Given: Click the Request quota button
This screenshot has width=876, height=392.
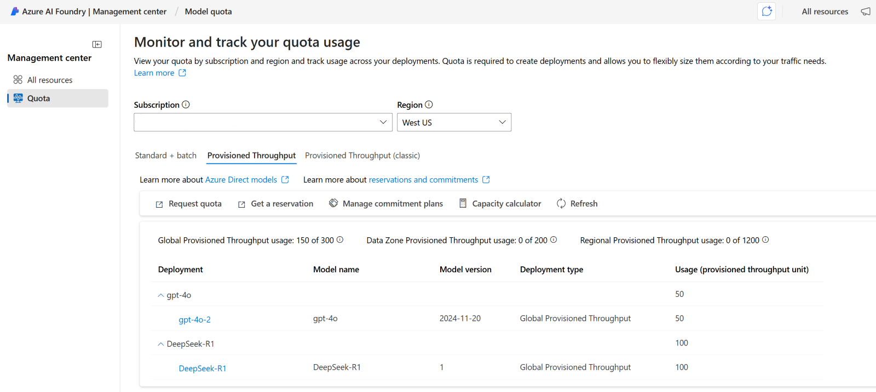Looking at the screenshot, I should tap(189, 203).
